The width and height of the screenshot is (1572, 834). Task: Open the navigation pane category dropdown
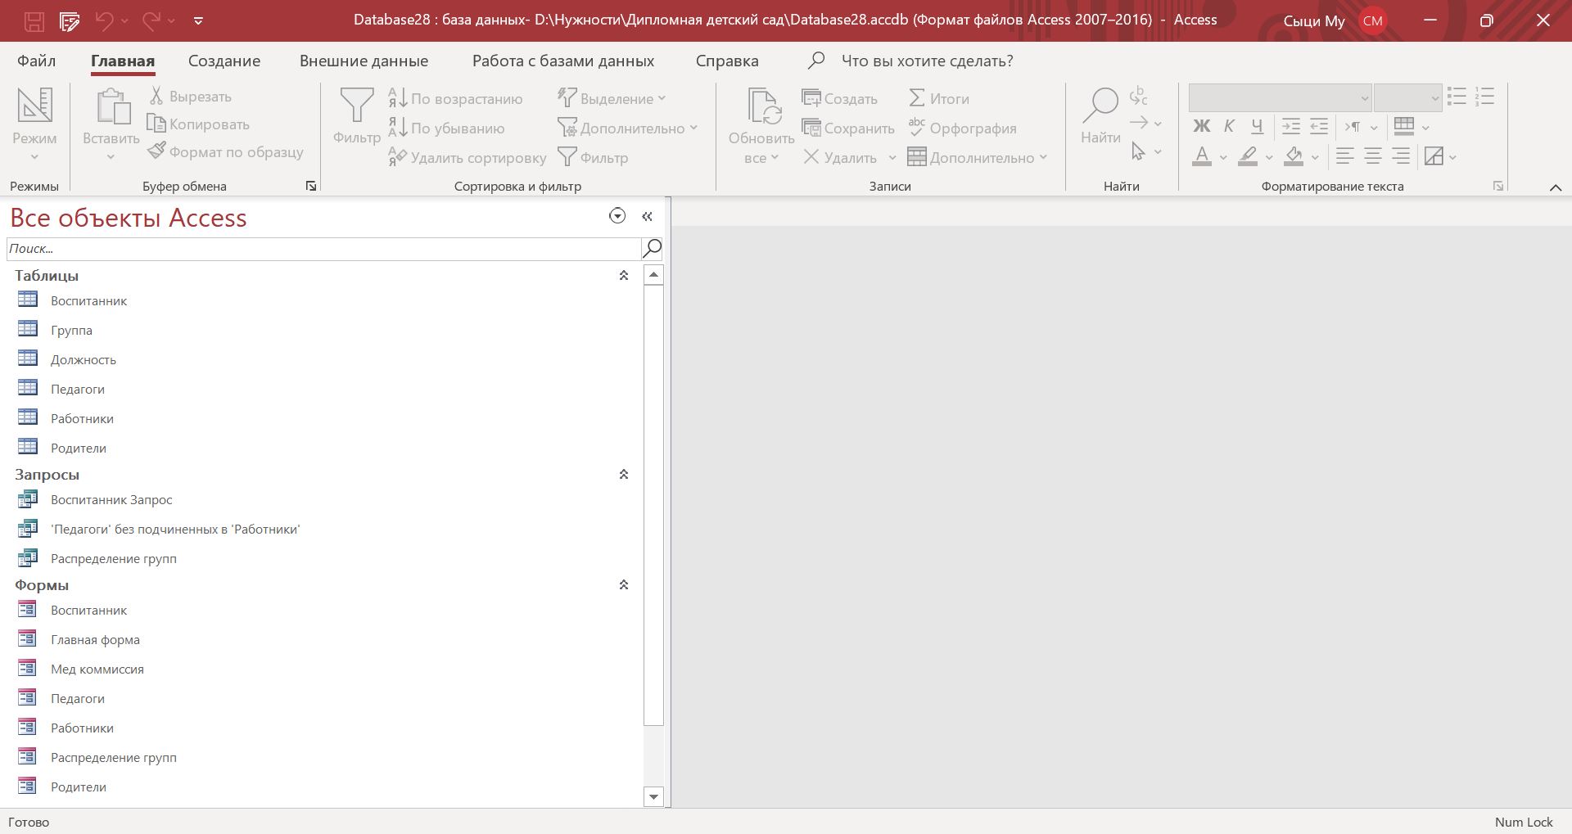(x=617, y=216)
